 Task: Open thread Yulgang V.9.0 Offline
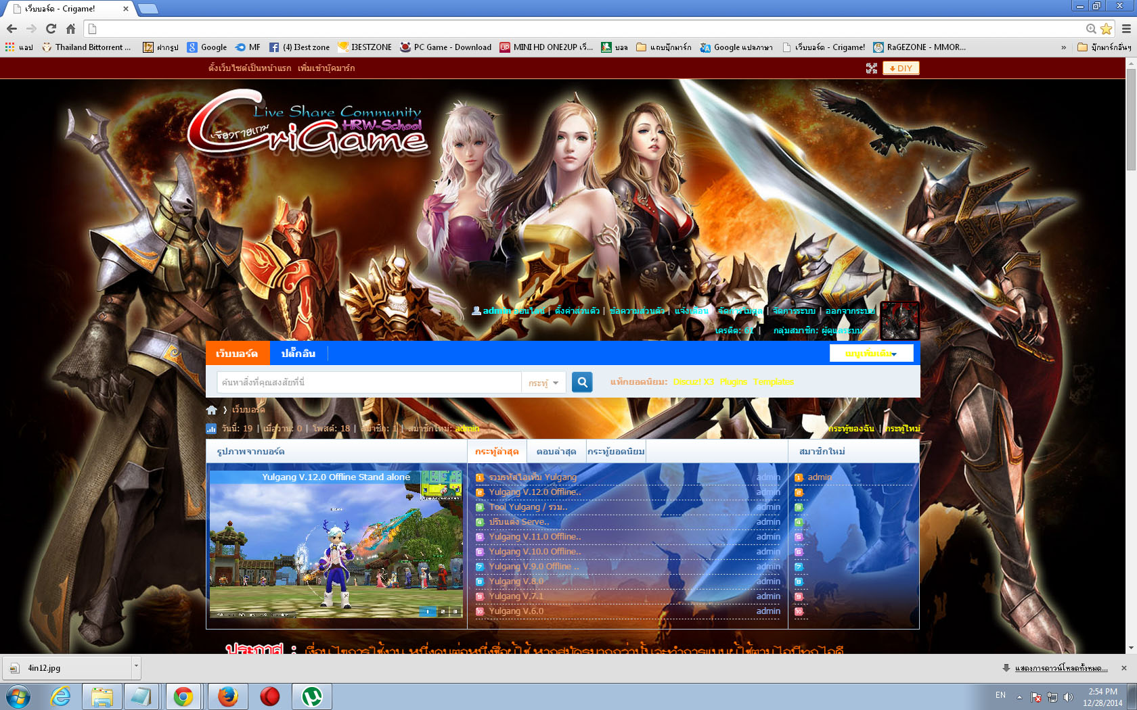coord(533,567)
